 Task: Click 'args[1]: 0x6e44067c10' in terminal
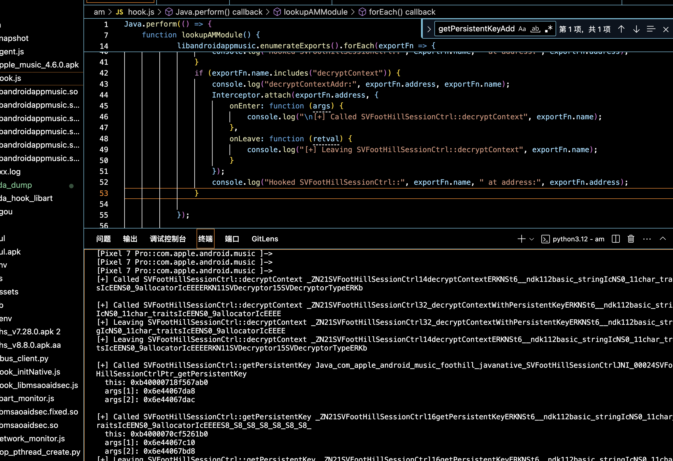150,443
